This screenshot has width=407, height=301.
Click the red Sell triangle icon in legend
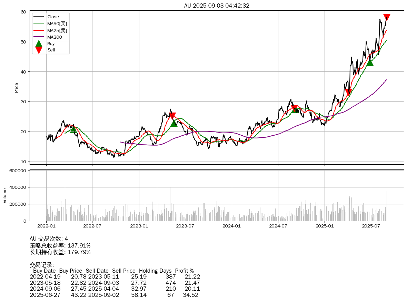tap(39, 50)
